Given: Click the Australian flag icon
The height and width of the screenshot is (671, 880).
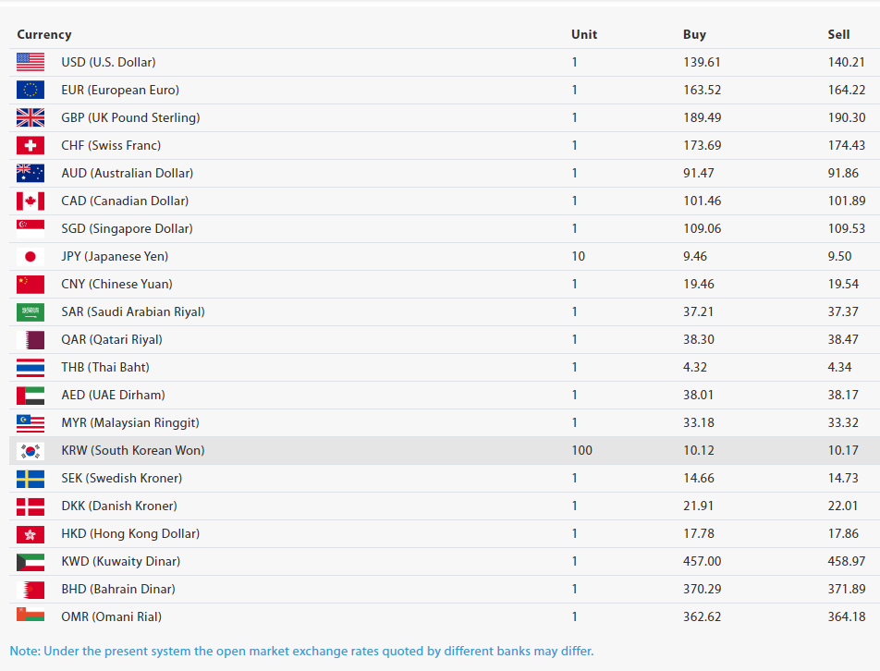Looking at the screenshot, I should 31,174.
